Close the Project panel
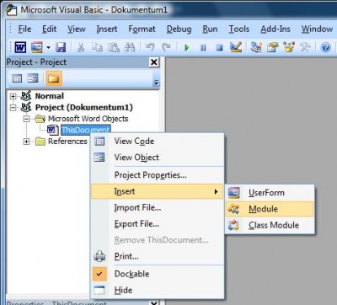The width and height of the screenshot is (337, 305). [x=154, y=62]
